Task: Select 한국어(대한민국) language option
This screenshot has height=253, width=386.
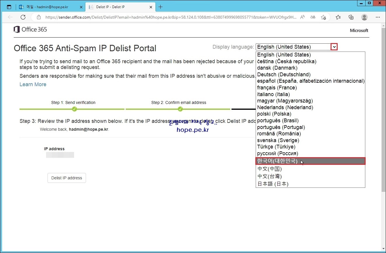Action: (x=310, y=161)
